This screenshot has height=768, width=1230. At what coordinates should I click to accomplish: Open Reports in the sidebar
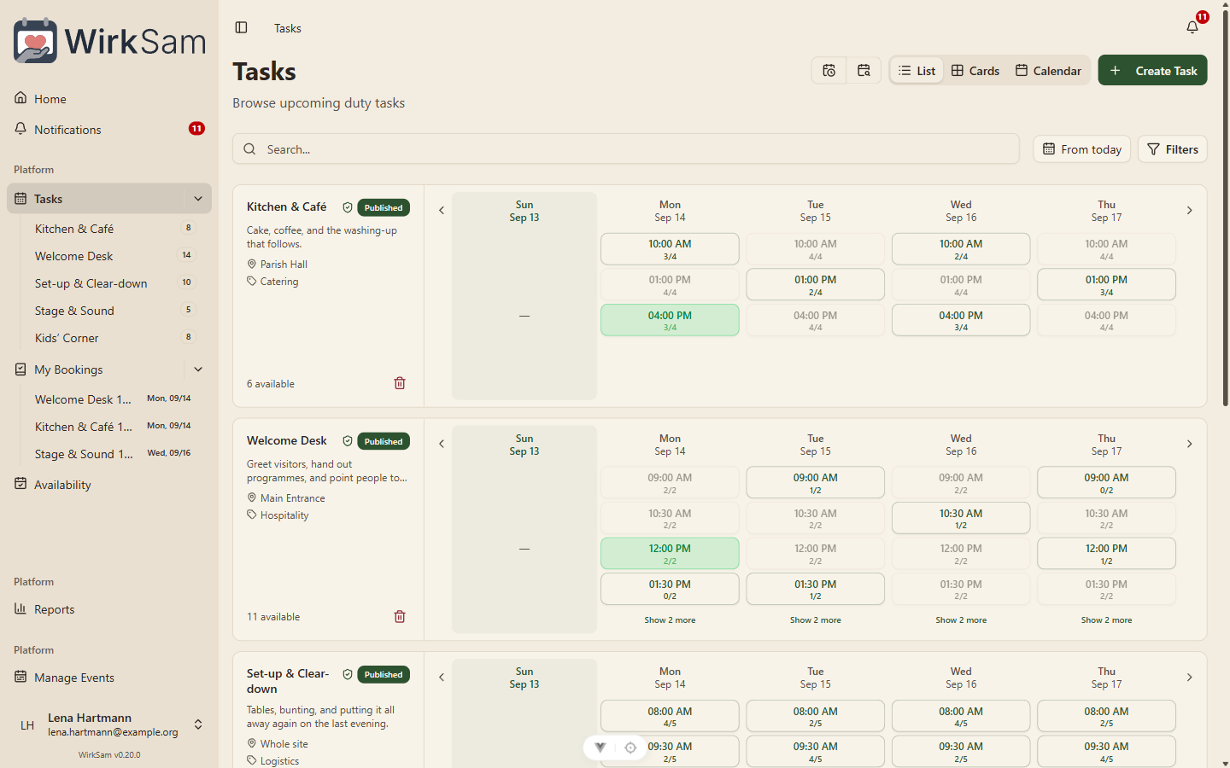(x=109, y=609)
